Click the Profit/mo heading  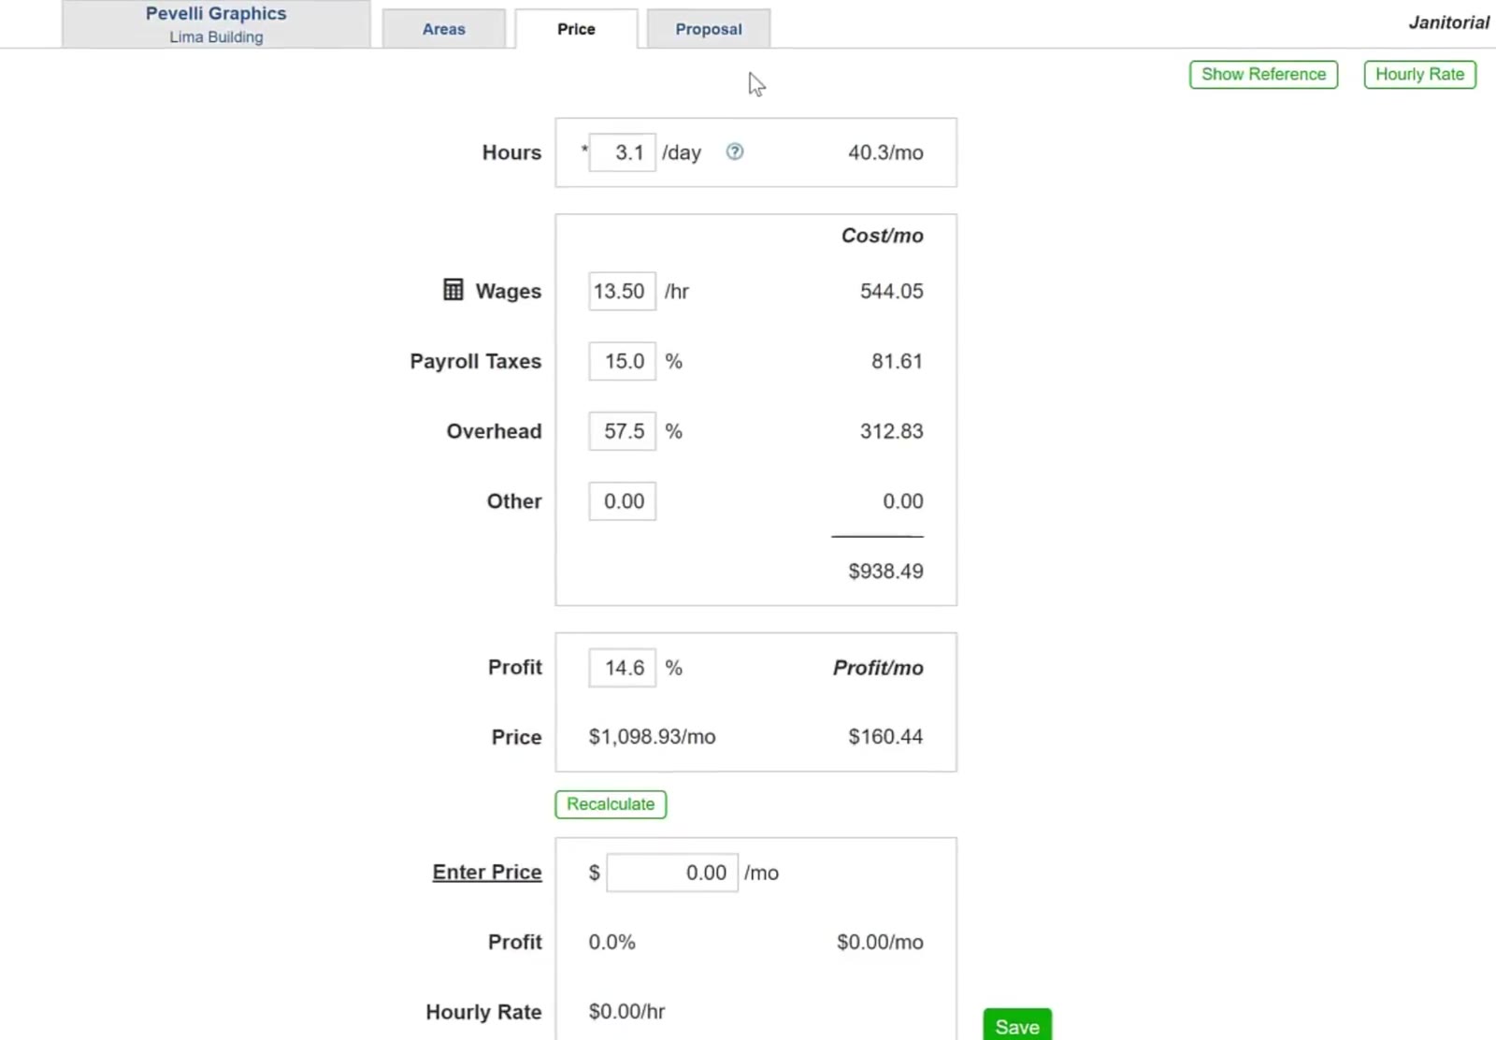878,668
